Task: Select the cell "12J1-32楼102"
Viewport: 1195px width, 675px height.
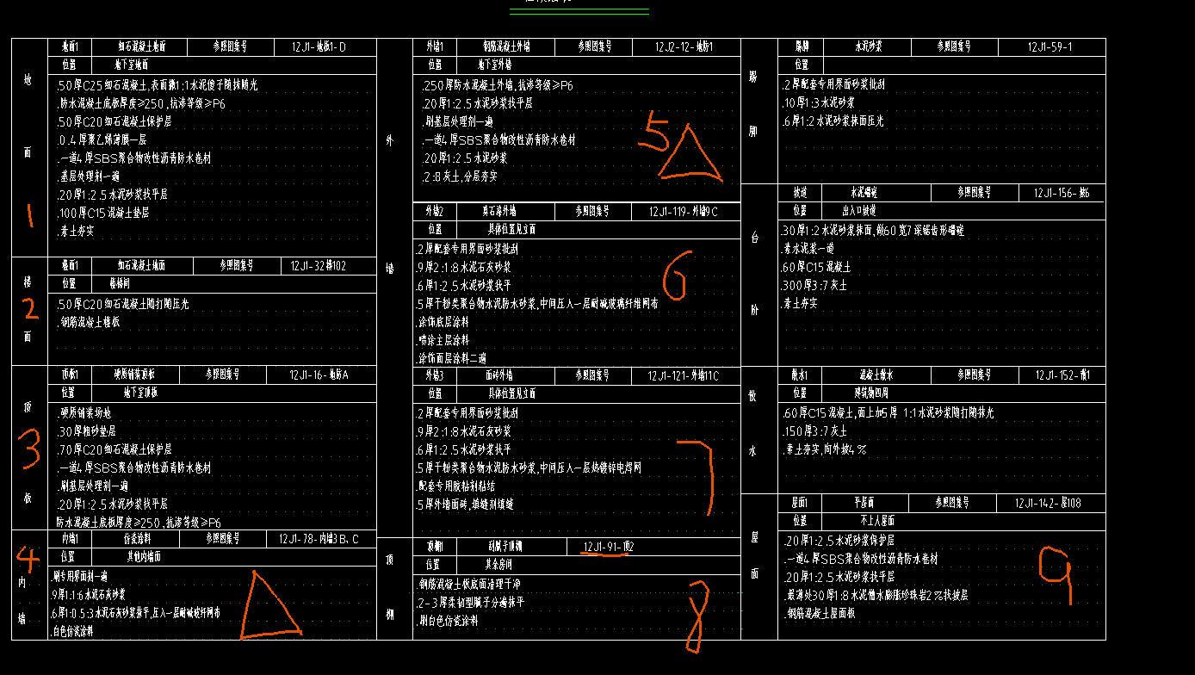Action: (318, 266)
